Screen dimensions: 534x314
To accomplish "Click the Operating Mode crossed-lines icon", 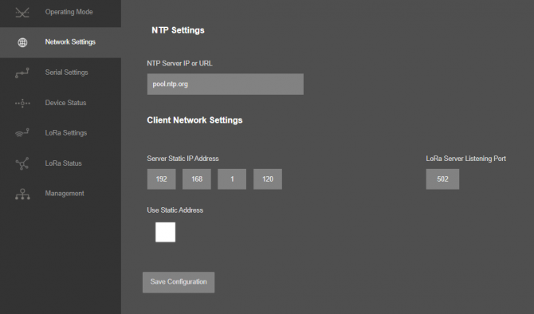I will point(22,13).
